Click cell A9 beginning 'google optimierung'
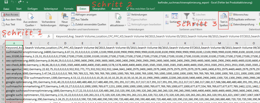 click(x=14, y=82)
